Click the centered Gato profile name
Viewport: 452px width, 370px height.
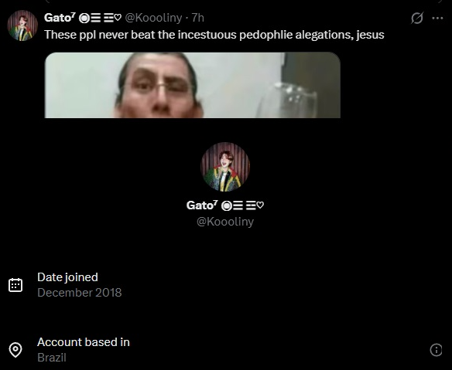pos(225,205)
